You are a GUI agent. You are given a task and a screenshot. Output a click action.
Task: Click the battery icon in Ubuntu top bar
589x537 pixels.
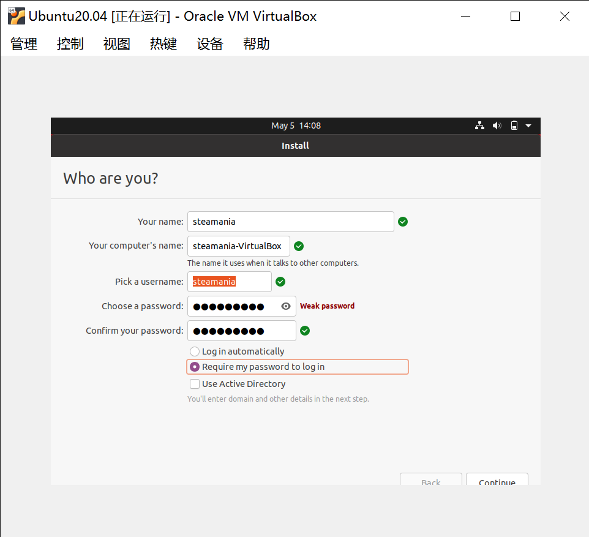(514, 126)
